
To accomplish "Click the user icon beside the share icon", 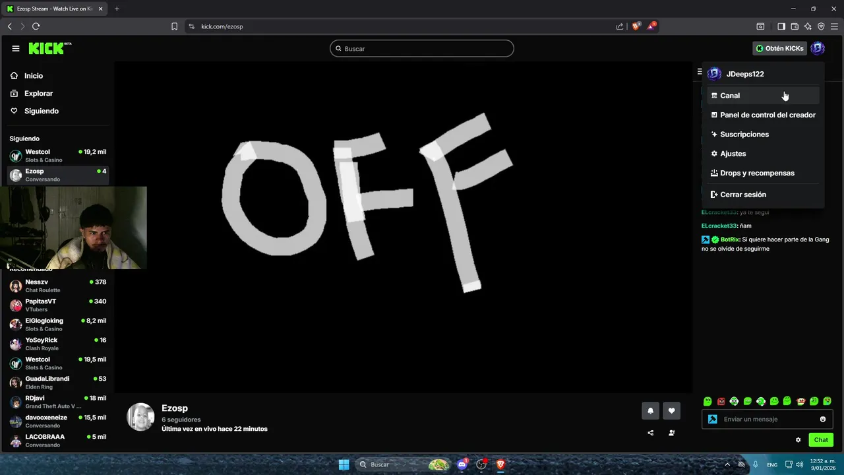I will tap(671, 433).
